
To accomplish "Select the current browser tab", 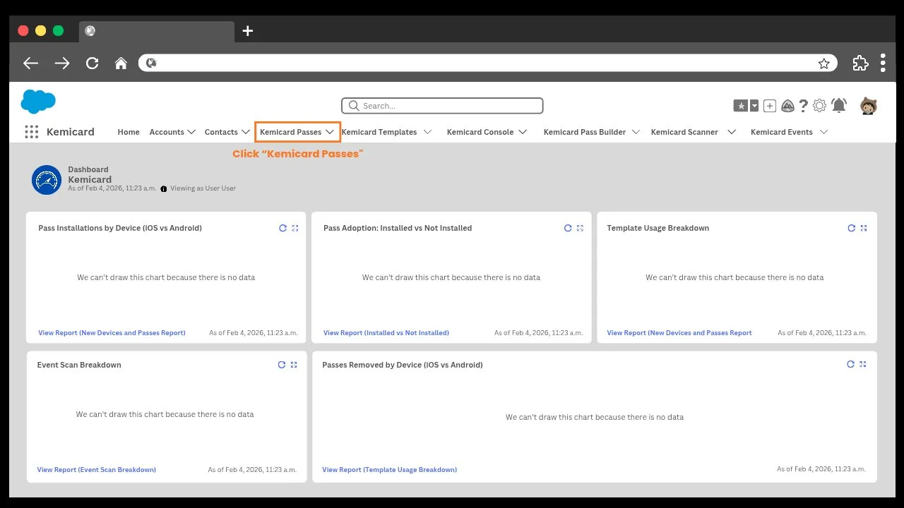I will click(x=156, y=31).
